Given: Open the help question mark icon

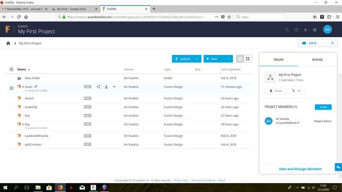Looking at the screenshot, I should coord(315,30).
